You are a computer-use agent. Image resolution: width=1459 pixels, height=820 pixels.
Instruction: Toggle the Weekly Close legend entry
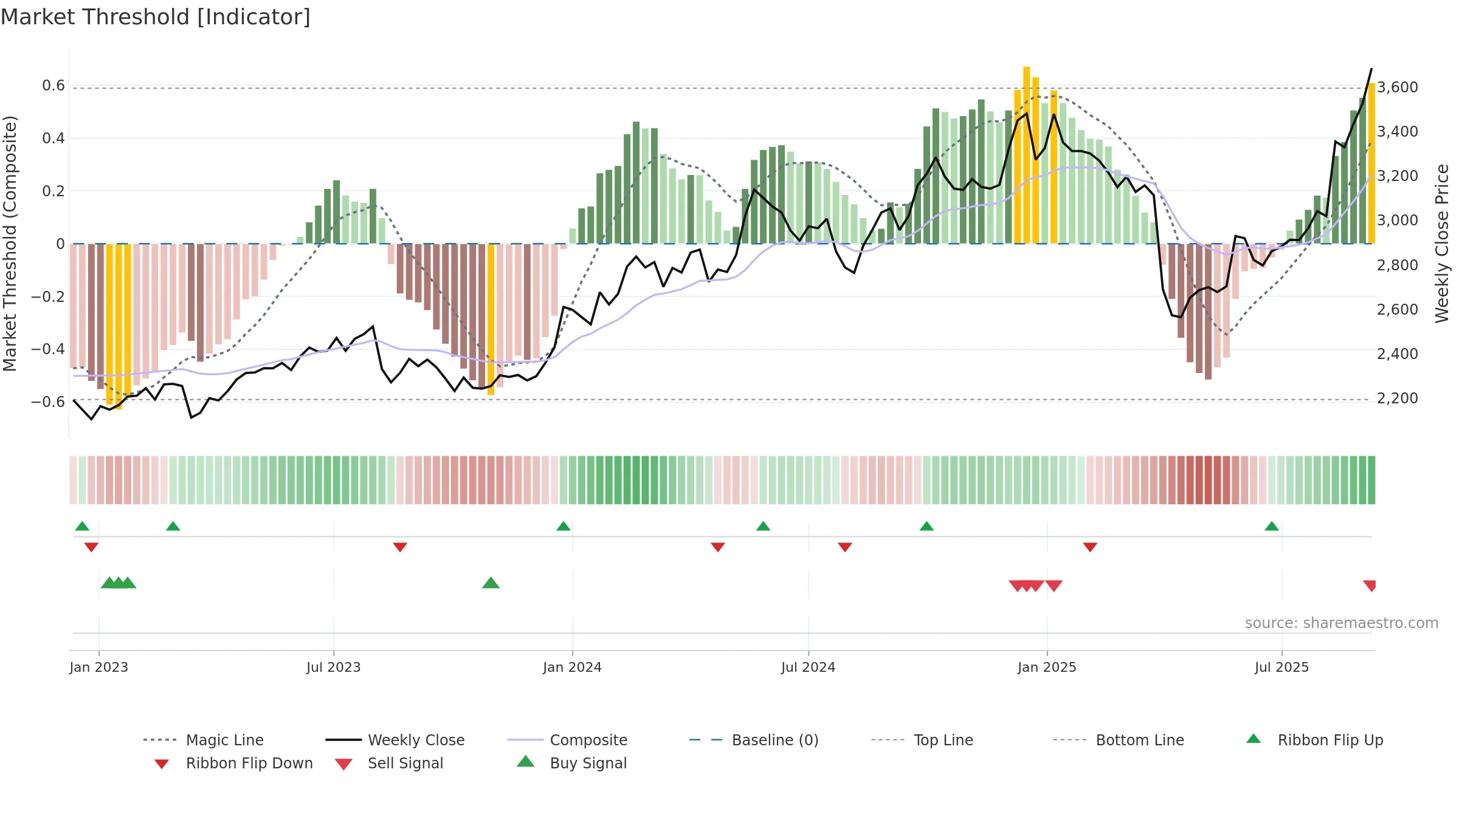coord(395,740)
